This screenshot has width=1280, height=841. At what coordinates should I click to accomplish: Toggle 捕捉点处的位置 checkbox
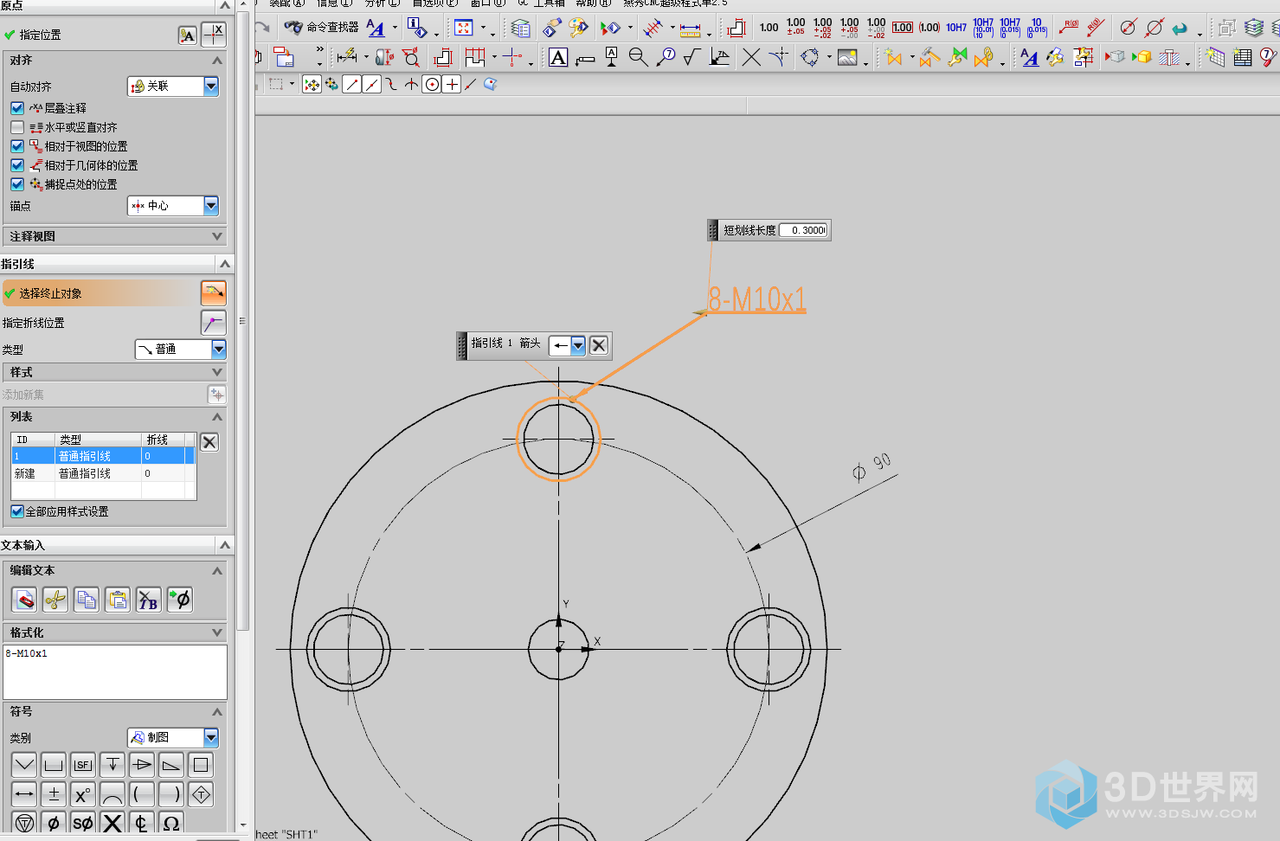pos(17,184)
